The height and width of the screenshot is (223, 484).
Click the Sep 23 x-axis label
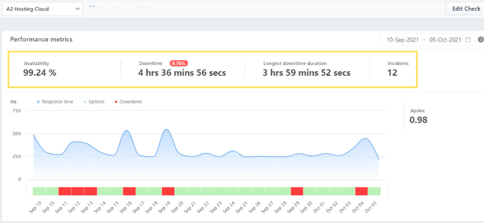tap(215, 207)
